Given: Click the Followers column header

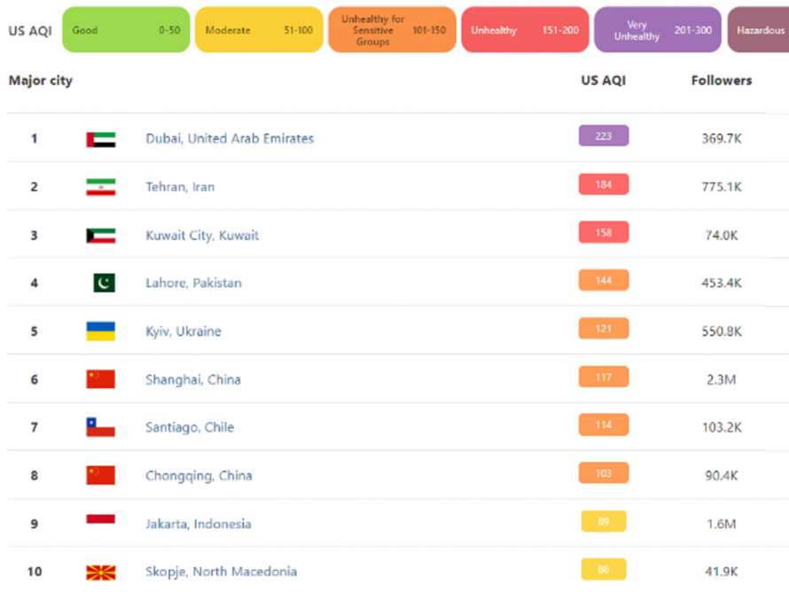Looking at the screenshot, I should 721,81.
